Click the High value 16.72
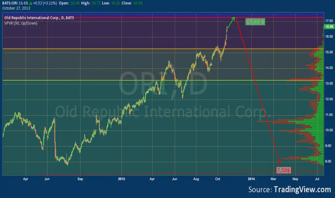Screen dimensions: 335x198 96,3
